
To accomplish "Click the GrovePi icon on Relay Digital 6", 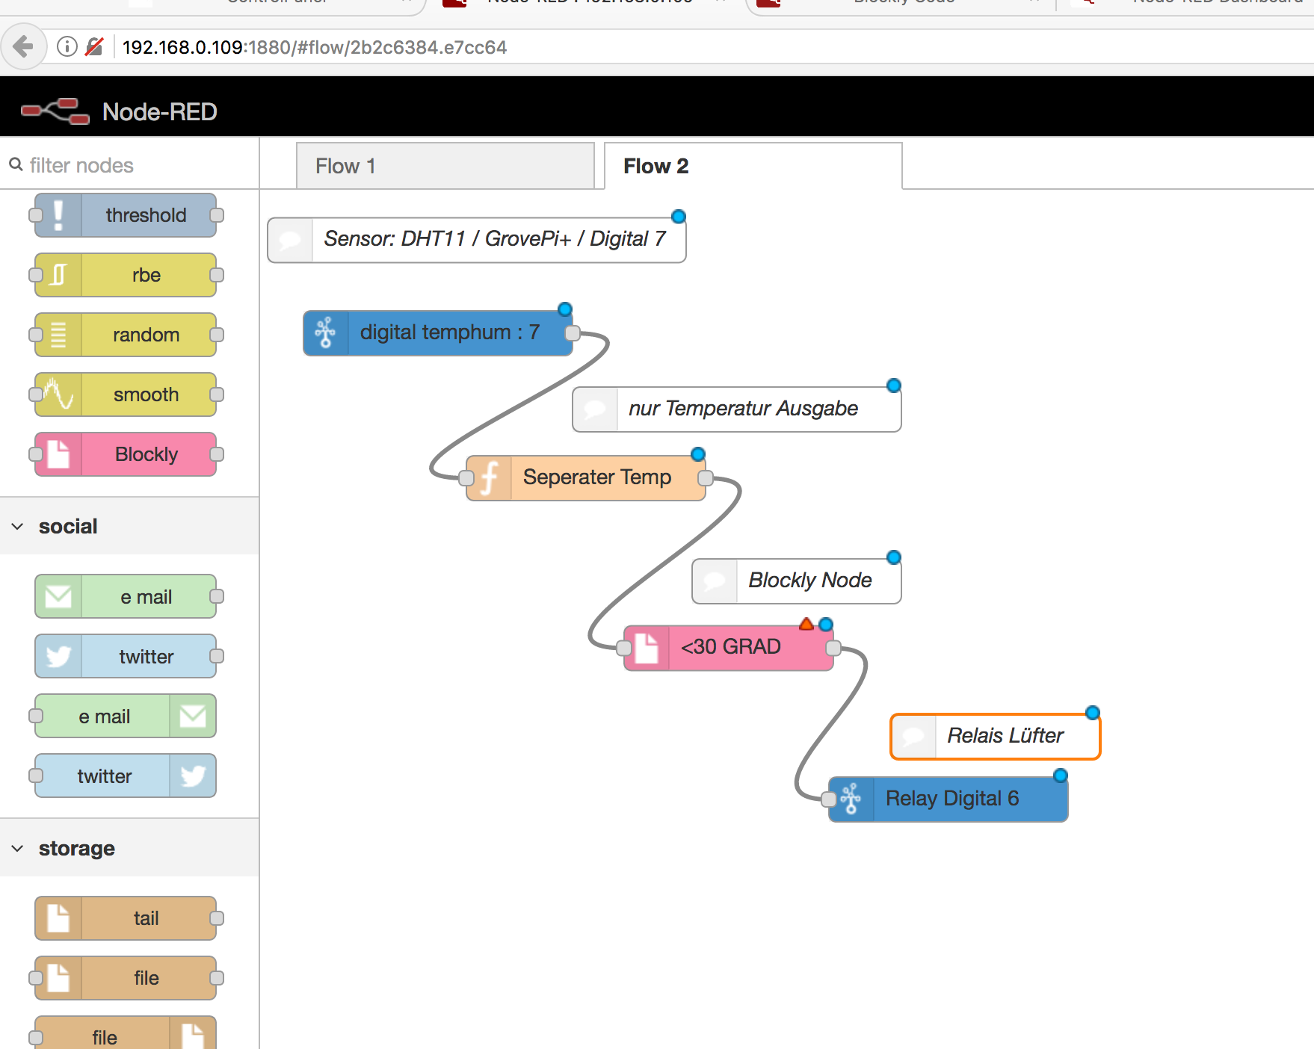I will pos(851,799).
